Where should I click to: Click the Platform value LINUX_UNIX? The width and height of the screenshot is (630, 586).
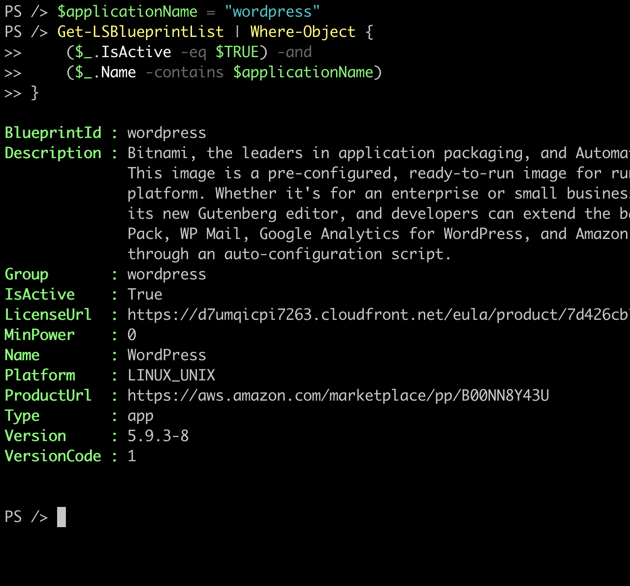coord(171,375)
